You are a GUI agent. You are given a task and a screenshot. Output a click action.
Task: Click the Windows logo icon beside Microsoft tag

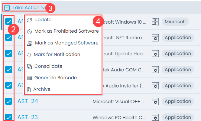[155, 22]
